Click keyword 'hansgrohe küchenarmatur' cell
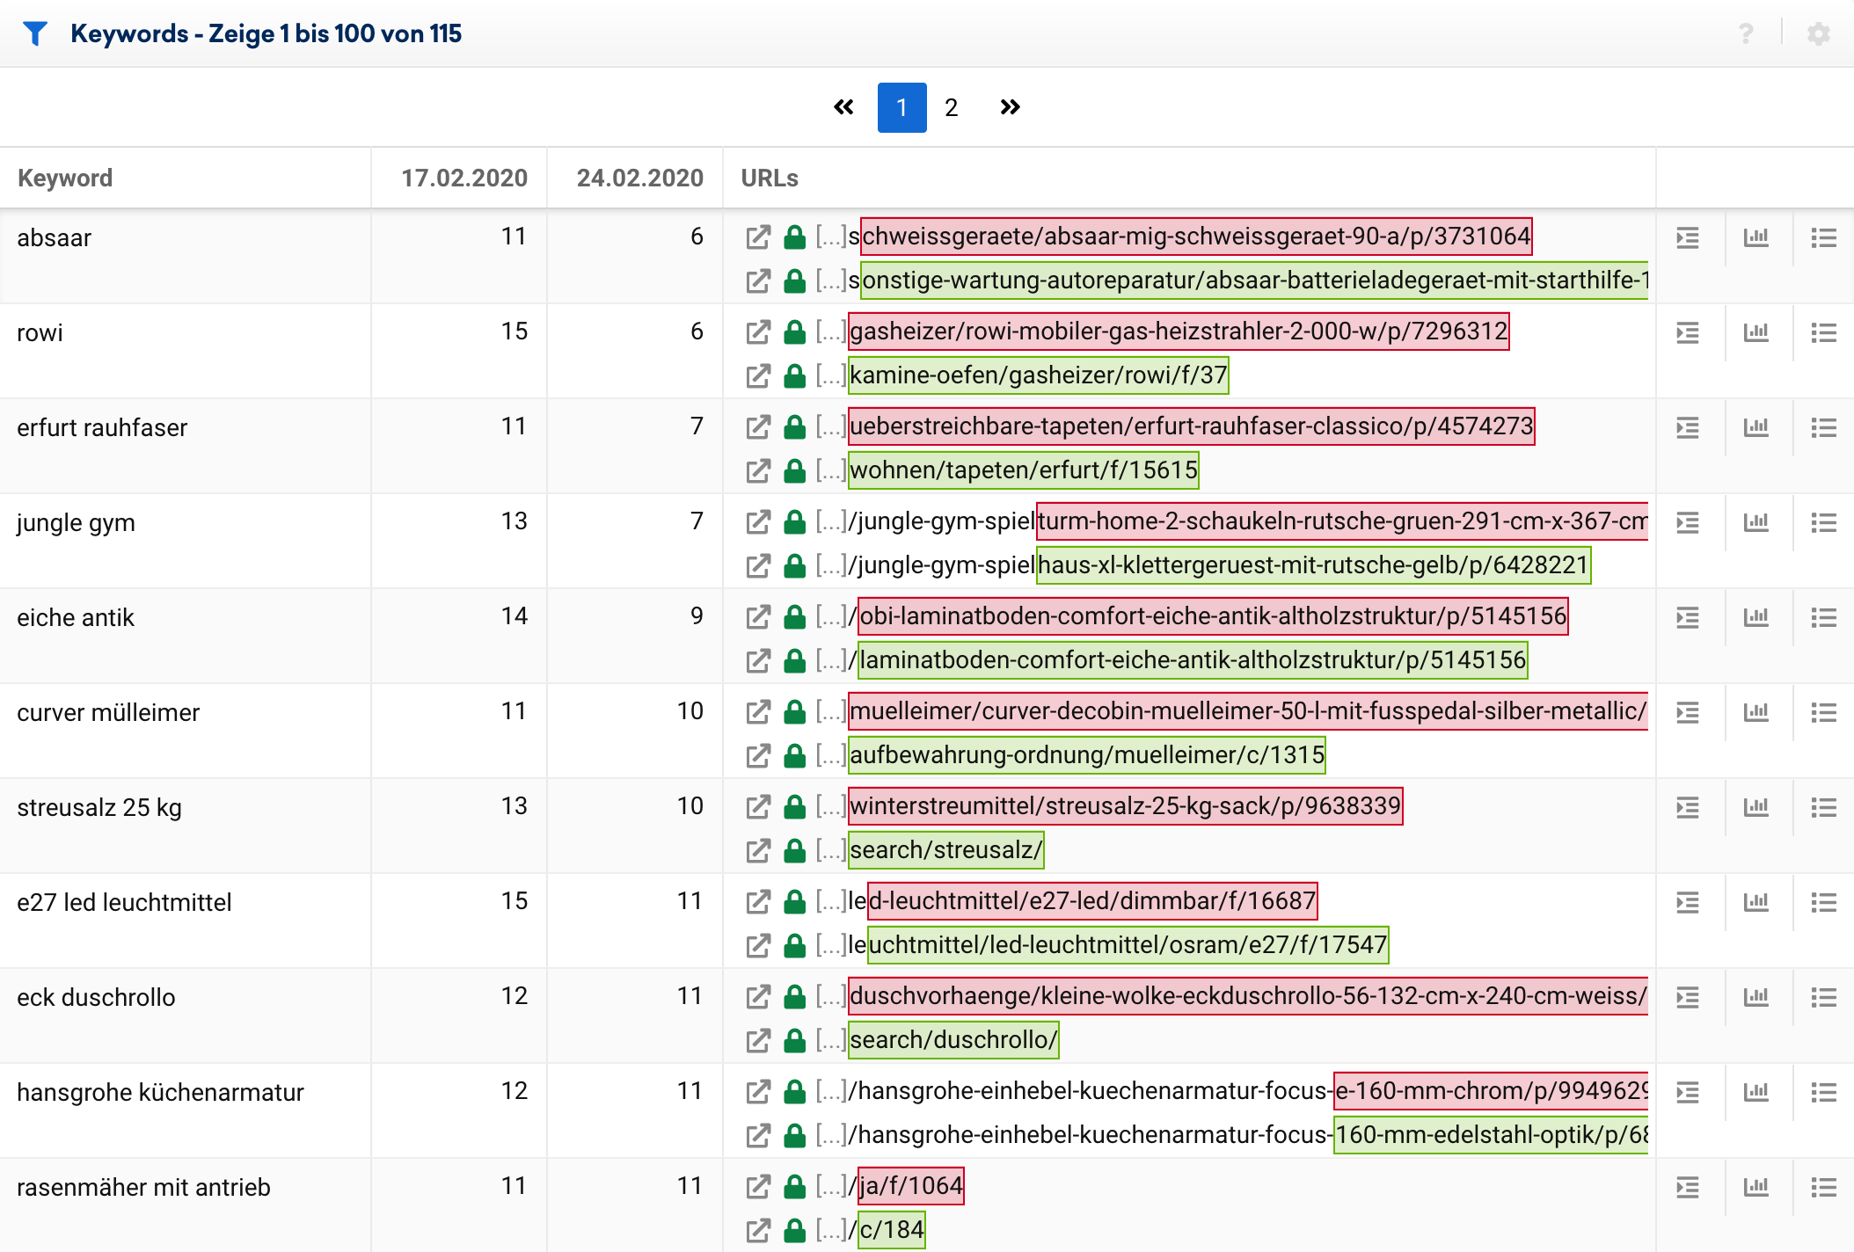The image size is (1854, 1252). click(x=160, y=1092)
